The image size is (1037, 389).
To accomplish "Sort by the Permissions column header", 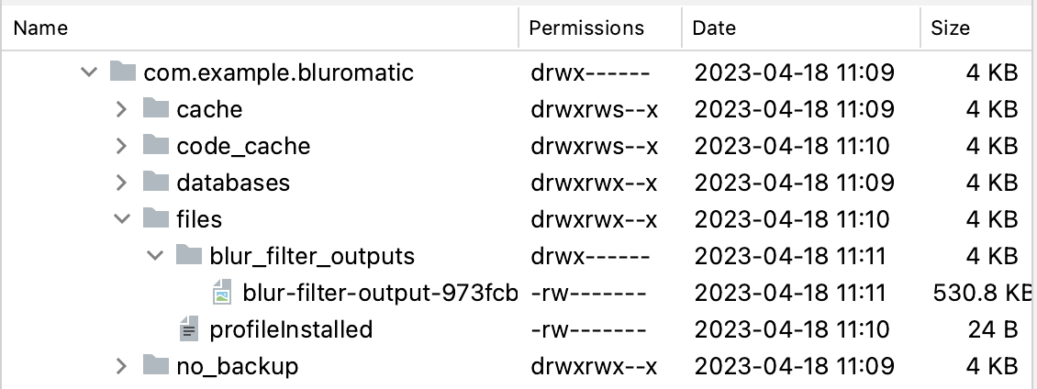I will [586, 28].
